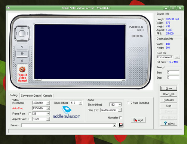
Task: Click the Start time input field
Action: pos(173,72)
